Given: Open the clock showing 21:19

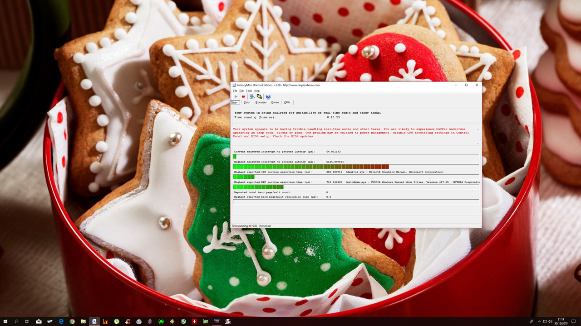Looking at the screenshot, I should (561, 321).
